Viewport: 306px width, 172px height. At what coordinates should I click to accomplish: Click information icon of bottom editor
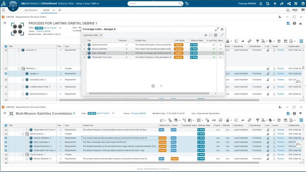[x=294, y=114]
